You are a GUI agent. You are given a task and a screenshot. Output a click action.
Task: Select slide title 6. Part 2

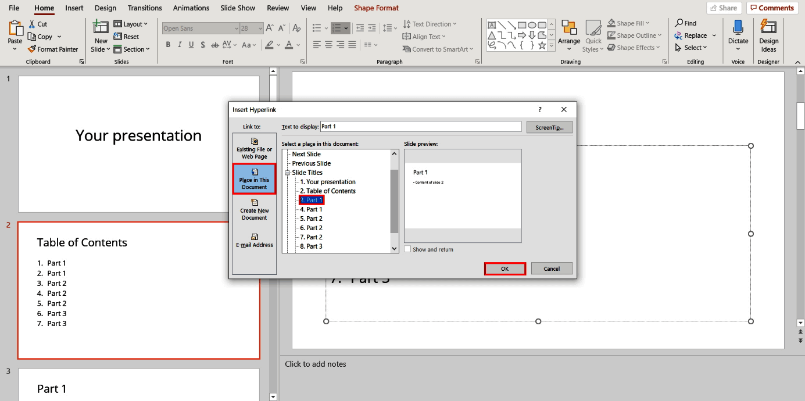pyautogui.click(x=312, y=227)
